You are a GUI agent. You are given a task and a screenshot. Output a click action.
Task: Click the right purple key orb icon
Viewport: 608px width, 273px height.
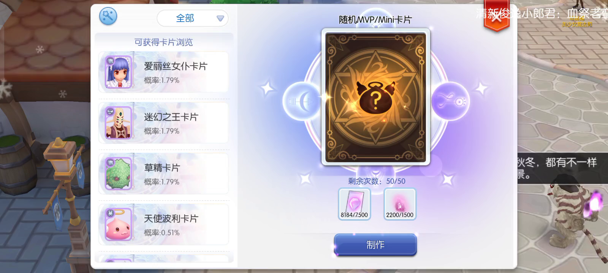450,101
